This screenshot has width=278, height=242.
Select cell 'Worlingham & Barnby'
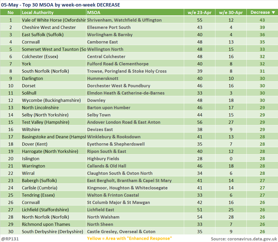[x=135, y=35]
